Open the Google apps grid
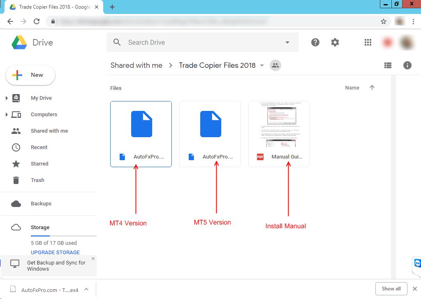The width and height of the screenshot is (421, 299). [x=368, y=42]
